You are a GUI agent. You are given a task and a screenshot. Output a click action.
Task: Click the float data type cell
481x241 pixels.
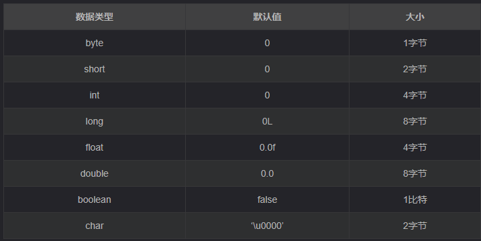tap(95, 147)
